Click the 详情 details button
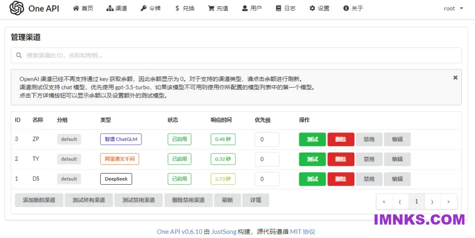The height and width of the screenshot is (238, 475). point(256,200)
